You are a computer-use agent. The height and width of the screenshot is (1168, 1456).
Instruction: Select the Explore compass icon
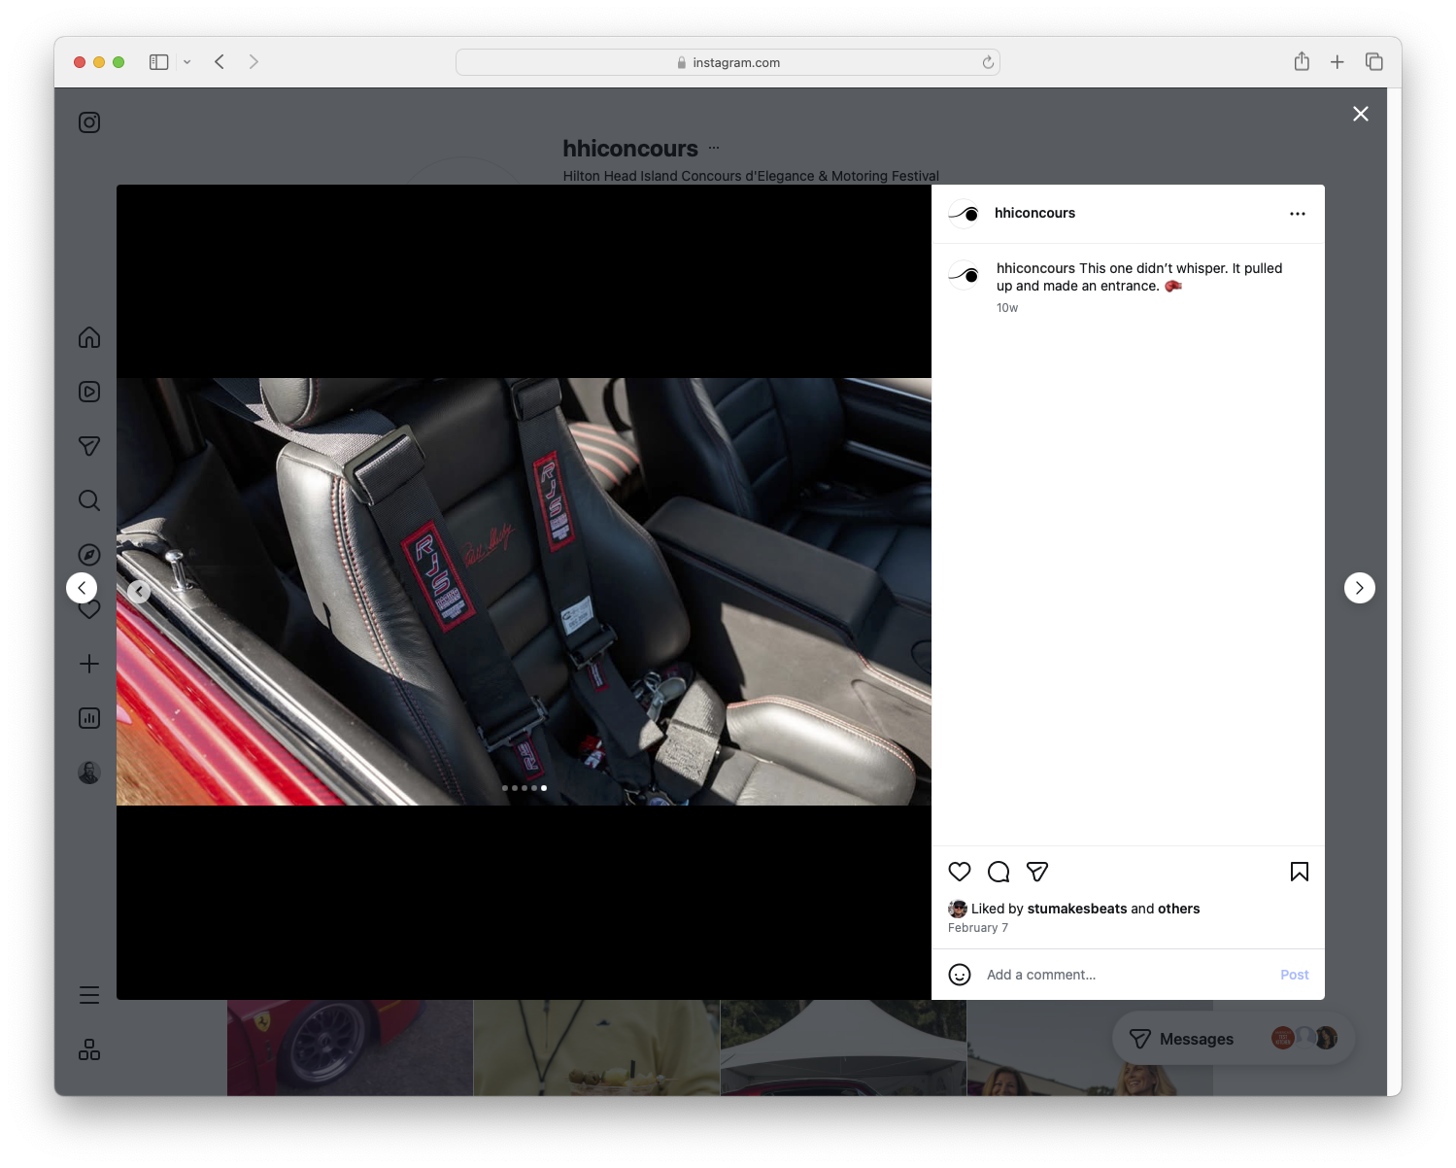pos(89,554)
